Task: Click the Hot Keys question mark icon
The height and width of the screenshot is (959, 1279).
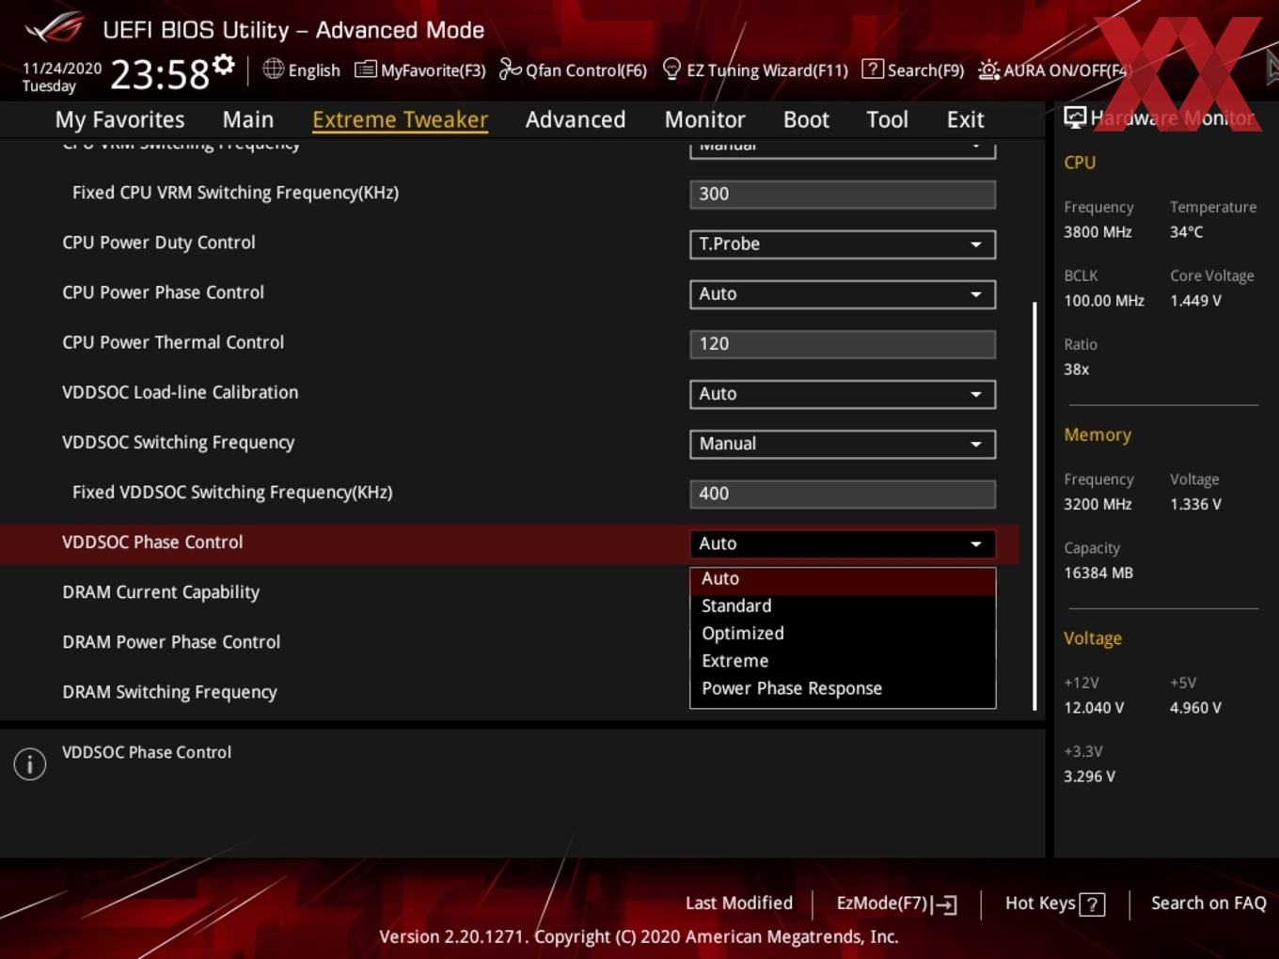Action: pos(1092,904)
